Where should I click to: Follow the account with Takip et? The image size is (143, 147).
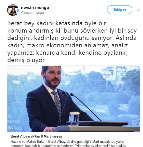120,10
